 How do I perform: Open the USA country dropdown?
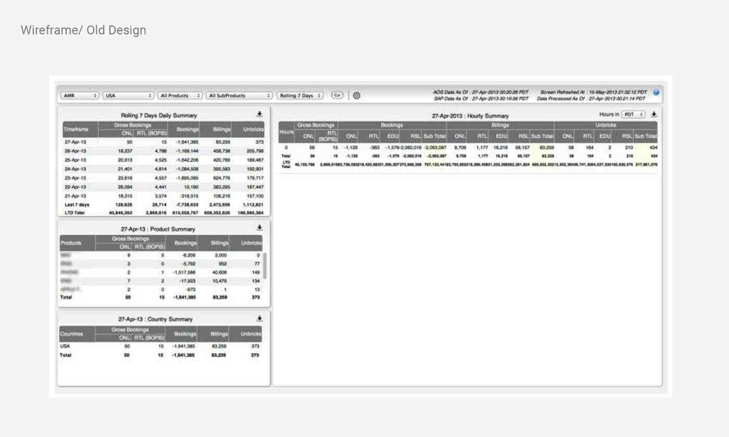tap(129, 96)
